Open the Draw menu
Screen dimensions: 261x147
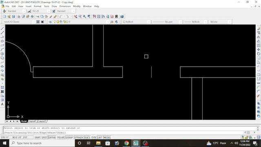[54, 6]
